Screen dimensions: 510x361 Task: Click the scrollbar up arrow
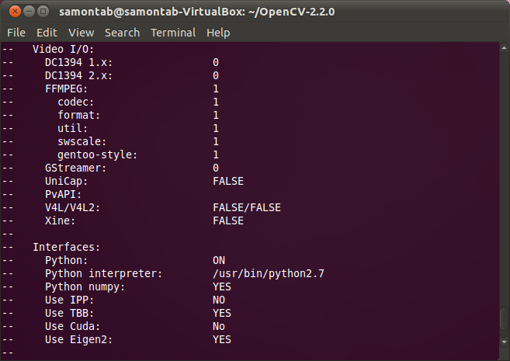(x=504, y=48)
